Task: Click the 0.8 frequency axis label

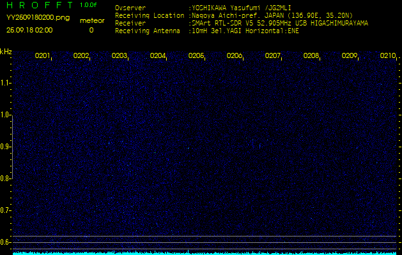Action: pos(4,178)
